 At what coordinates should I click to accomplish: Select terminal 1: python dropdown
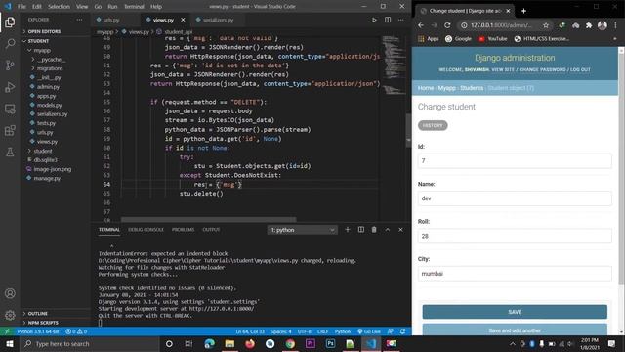click(x=302, y=230)
